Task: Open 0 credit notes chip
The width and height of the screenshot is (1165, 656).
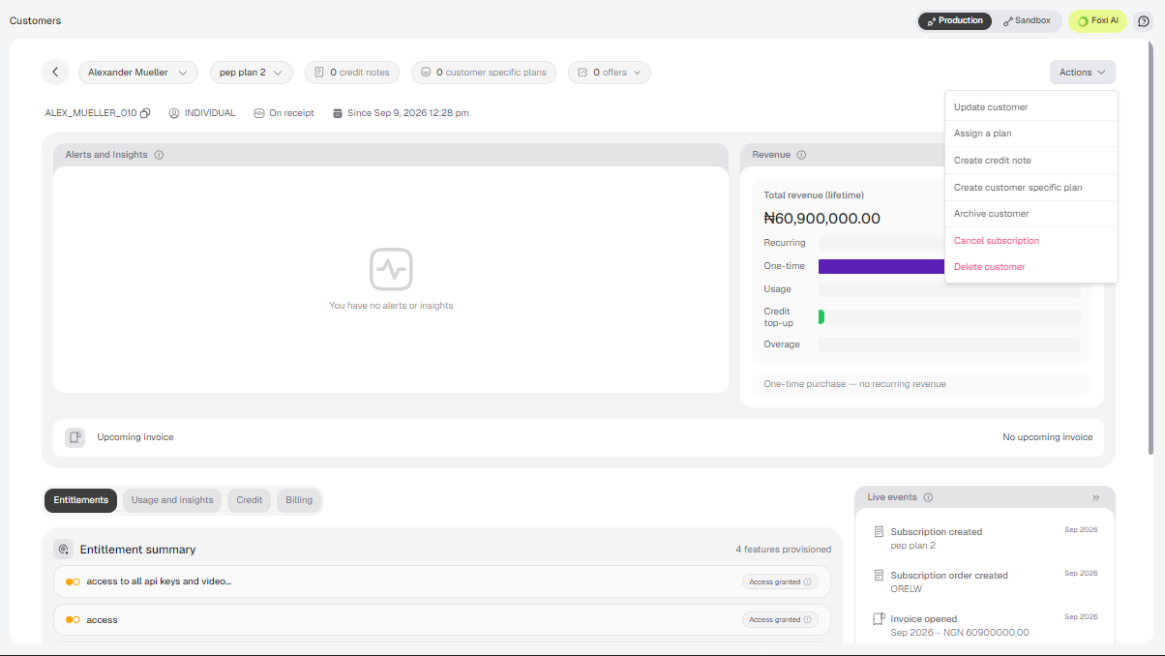Action: point(352,73)
